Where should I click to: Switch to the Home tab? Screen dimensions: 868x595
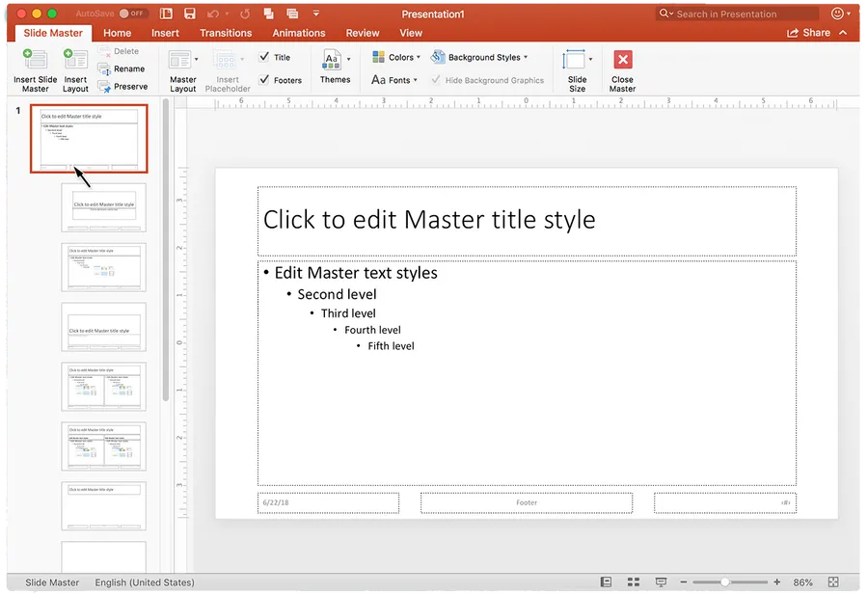pyautogui.click(x=118, y=33)
